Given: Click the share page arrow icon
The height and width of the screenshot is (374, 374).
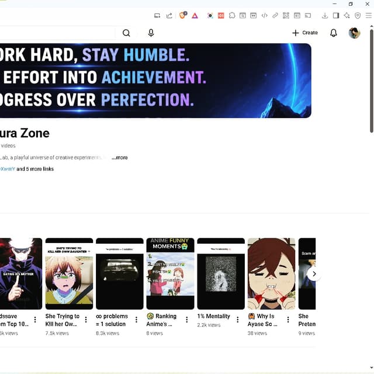Looking at the screenshot, I should click(169, 16).
